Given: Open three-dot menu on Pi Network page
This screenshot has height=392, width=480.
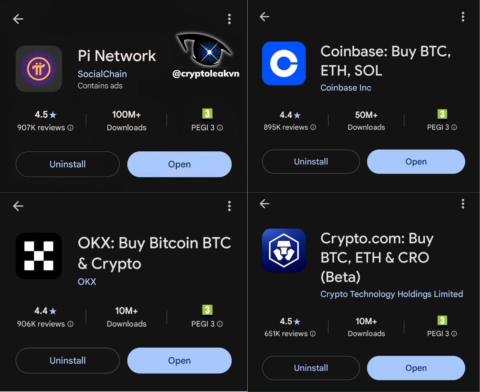Looking at the screenshot, I should (x=229, y=19).
